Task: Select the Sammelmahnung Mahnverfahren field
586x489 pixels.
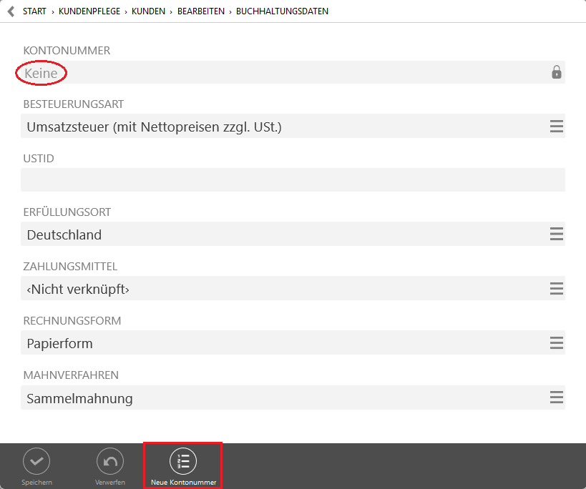Action: click(279, 397)
